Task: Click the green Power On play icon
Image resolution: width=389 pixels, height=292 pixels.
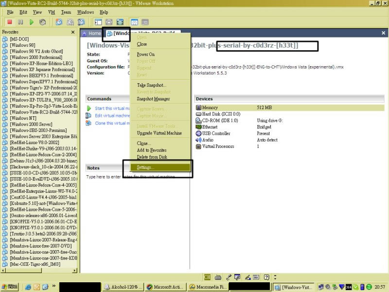Action: (x=32, y=22)
